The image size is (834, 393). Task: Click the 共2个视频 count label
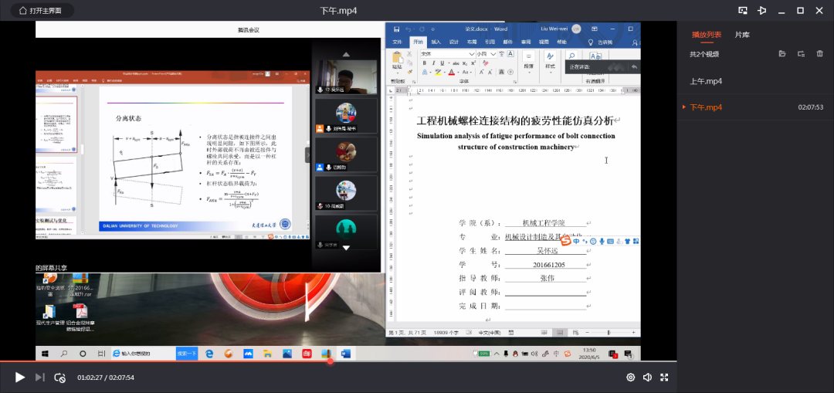(x=704, y=54)
